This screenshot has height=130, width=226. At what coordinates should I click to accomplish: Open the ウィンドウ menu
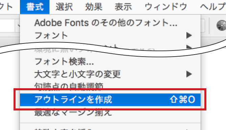(166, 7)
